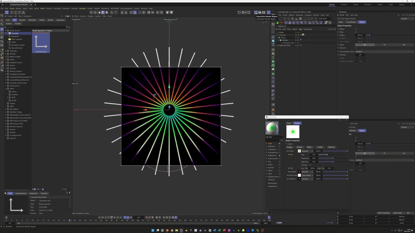Select the Move tool in left toolbar
Screen dimensions: 415x233
click(2, 29)
